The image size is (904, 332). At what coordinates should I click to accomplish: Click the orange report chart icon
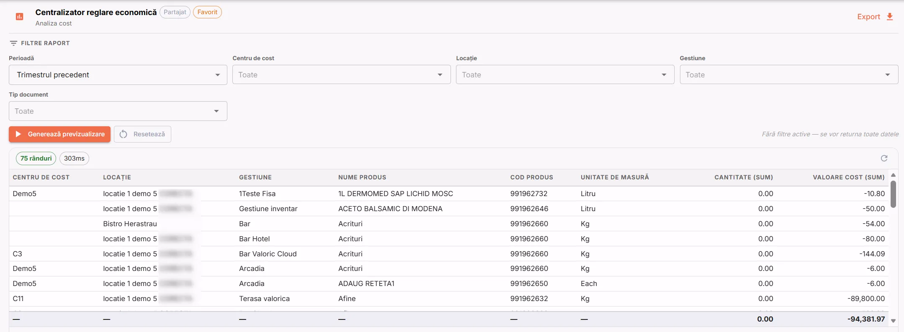19,17
